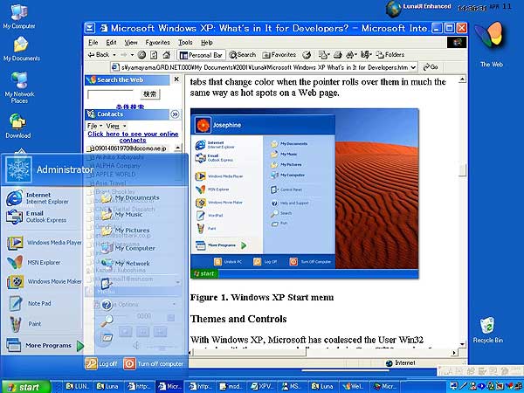
Task: Switch to the 'Wel..' taskbar window
Action: click(355, 387)
